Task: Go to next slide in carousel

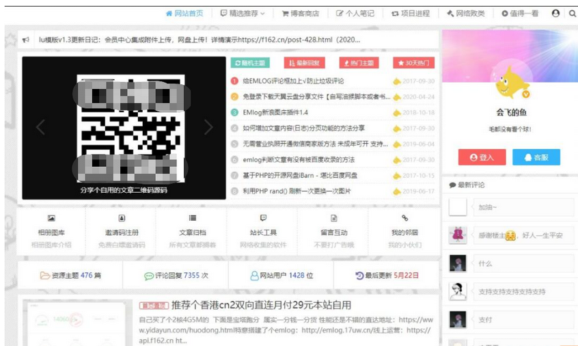Action: pyautogui.click(x=208, y=127)
